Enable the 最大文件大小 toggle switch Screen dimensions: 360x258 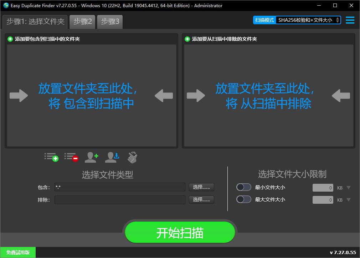click(244, 199)
